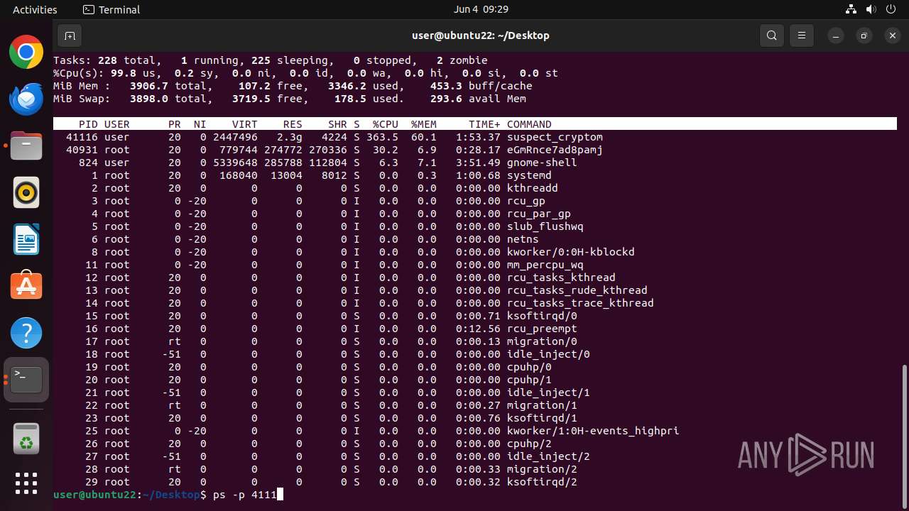Show Applications grid in the dock
909x511 pixels.
(x=26, y=483)
